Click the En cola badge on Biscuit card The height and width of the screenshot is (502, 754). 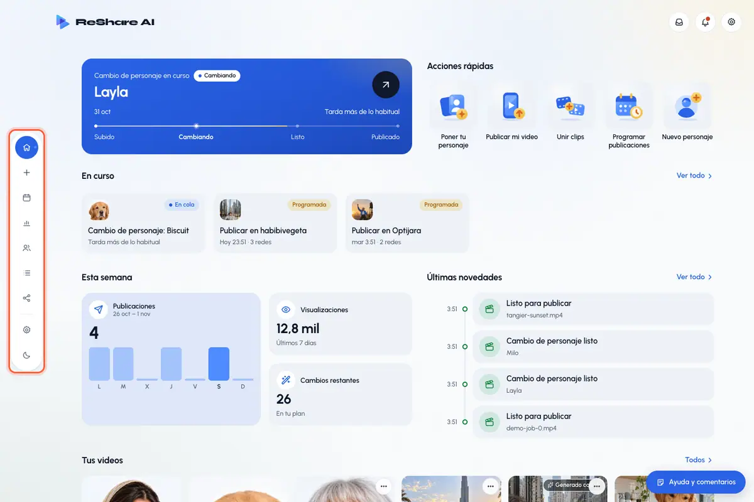point(182,205)
